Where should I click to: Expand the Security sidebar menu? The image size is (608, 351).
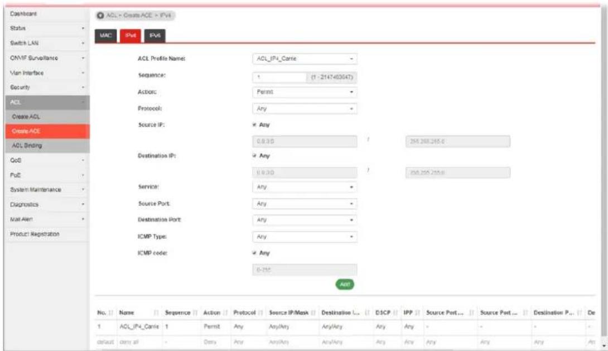click(47, 87)
